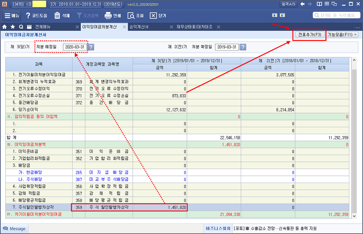This screenshot has height=234, width=363.
Task: Click 전기이월미처분이익잉여금 amount 11,292,359 for current period
Action: (160, 75)
